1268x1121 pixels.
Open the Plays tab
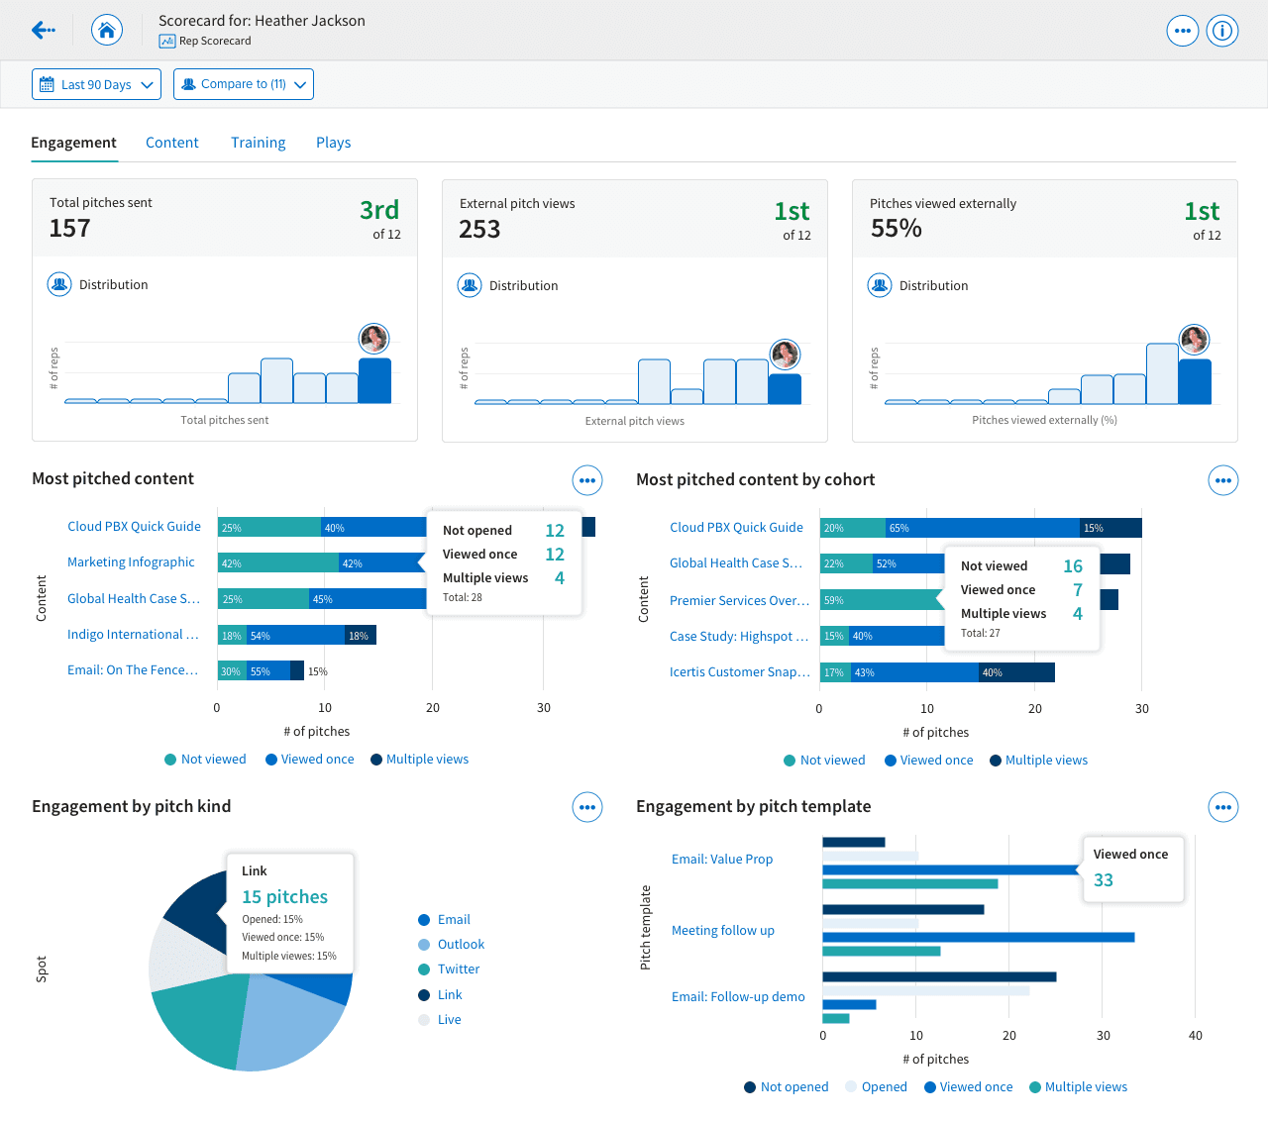tap(334, 143)
